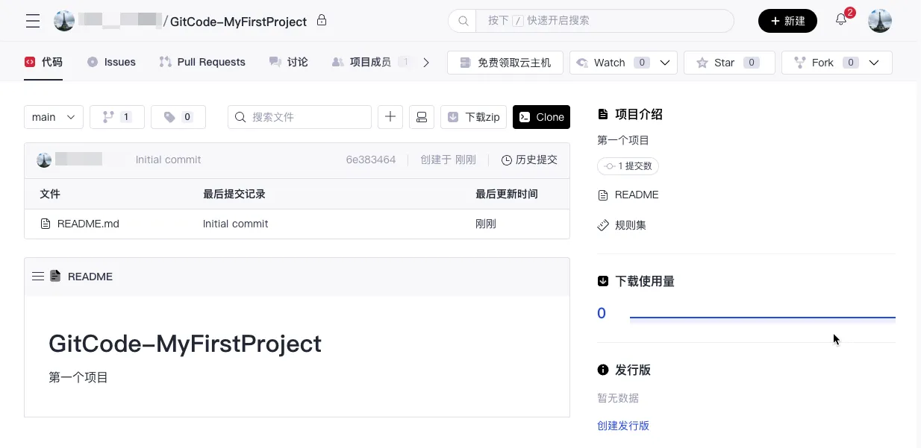Open the 创建发行版 link

[623, 426]
